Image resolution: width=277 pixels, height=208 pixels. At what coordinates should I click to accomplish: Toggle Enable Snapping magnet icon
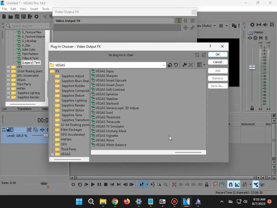[230, 185]
